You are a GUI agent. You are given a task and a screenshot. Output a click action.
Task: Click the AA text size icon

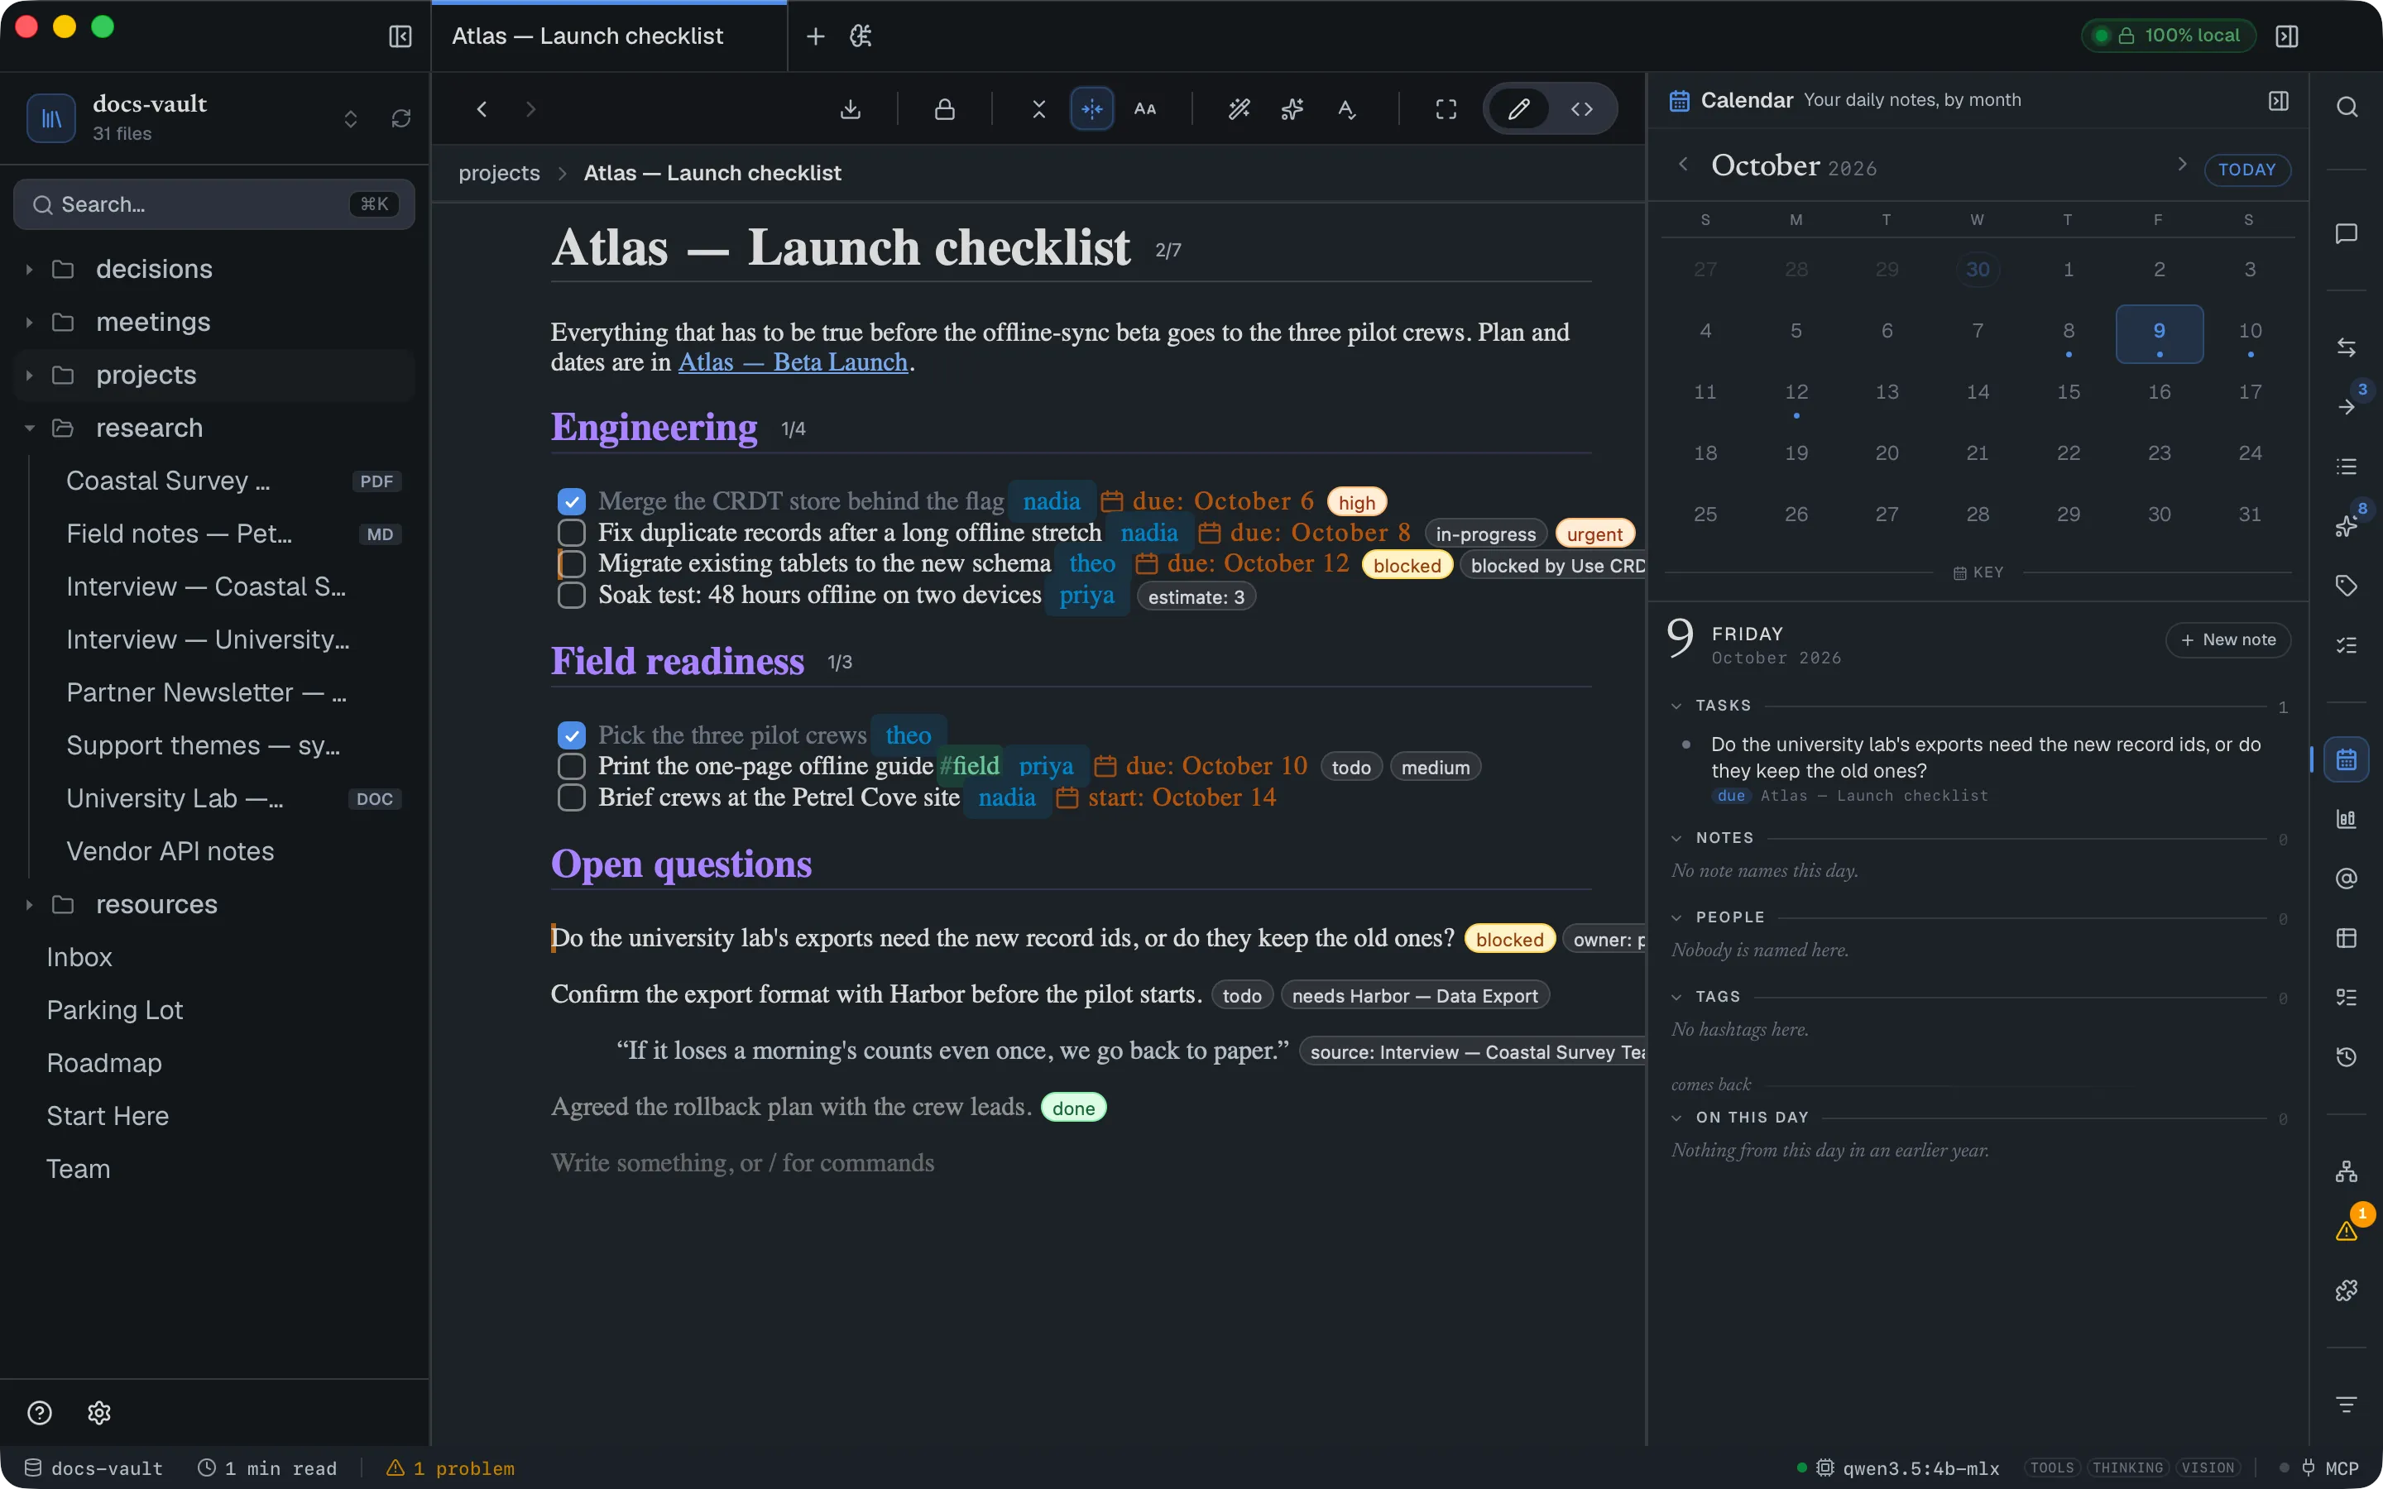click(1145, 109)
